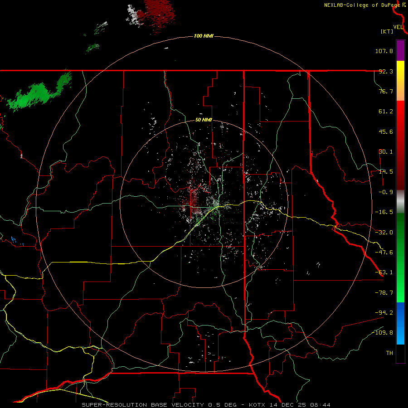
Task: Click the 100 NMI range ring label
Action: click(204, 36)
